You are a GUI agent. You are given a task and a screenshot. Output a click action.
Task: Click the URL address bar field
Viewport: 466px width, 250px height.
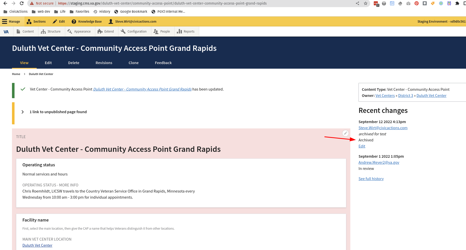pos(199,3)
